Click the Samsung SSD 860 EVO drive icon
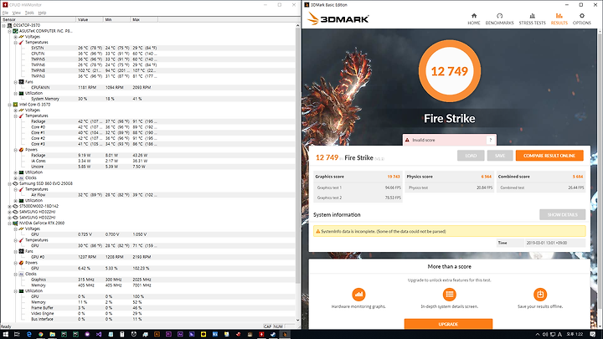Image resolution: width=603 pixels, height=339 pixels. [15, 183]
